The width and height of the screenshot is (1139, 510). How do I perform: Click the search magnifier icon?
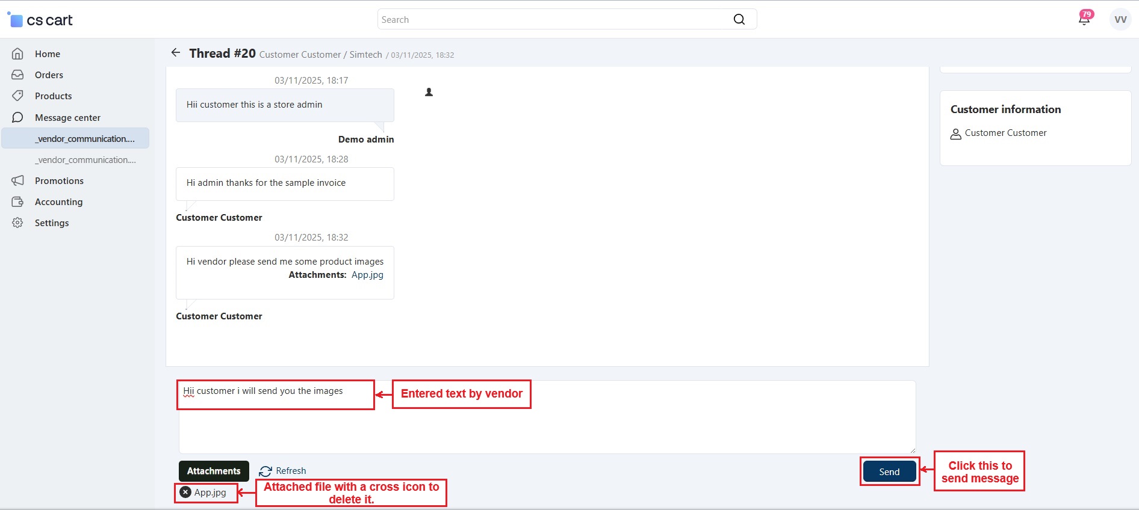coord(739,19)
